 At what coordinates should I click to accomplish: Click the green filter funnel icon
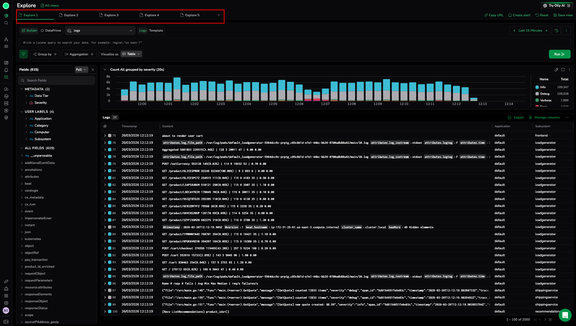point(23,54)
